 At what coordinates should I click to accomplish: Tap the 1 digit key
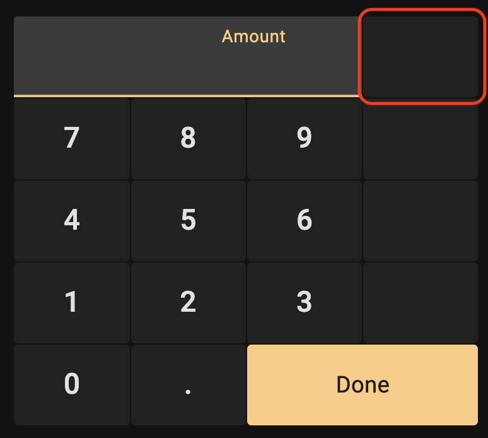click(72, 302)
